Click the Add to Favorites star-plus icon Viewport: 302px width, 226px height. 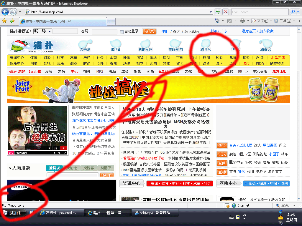coord(12,21)
